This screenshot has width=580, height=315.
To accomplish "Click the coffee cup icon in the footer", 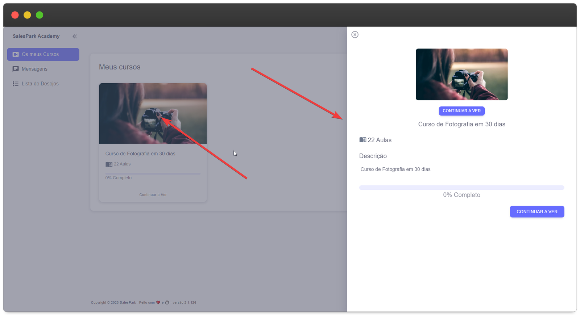I will pos(167,302).
